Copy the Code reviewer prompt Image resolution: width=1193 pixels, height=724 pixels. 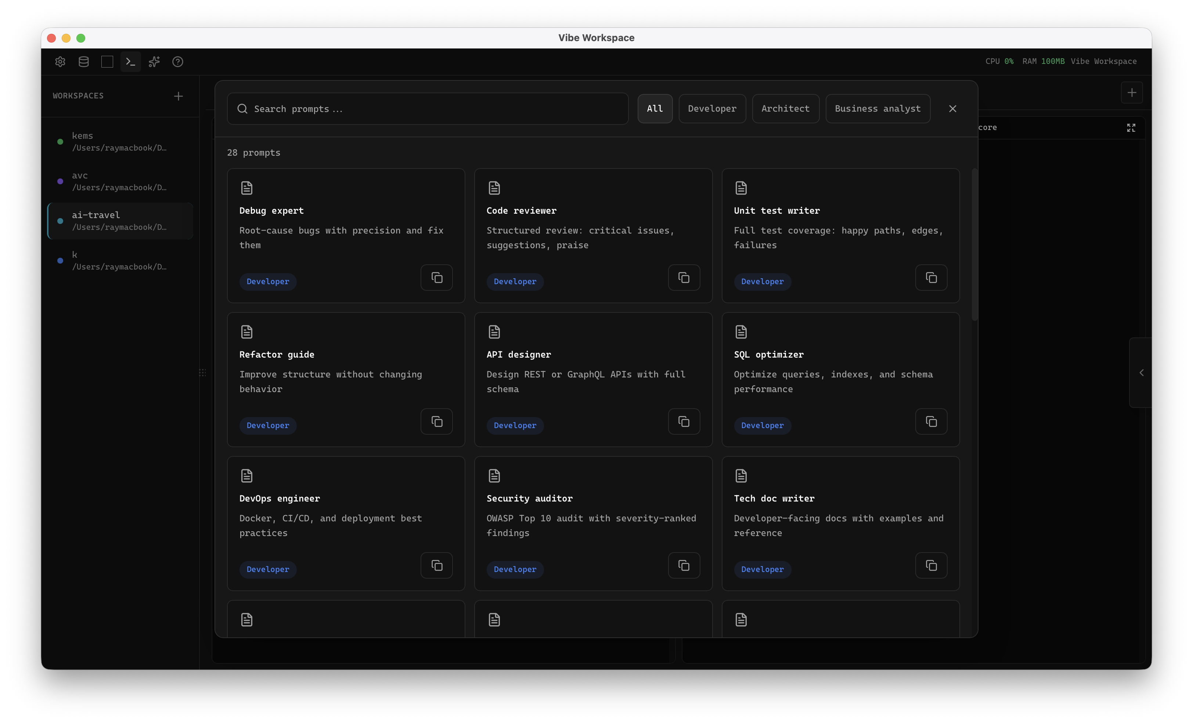(x=684, y=277)
